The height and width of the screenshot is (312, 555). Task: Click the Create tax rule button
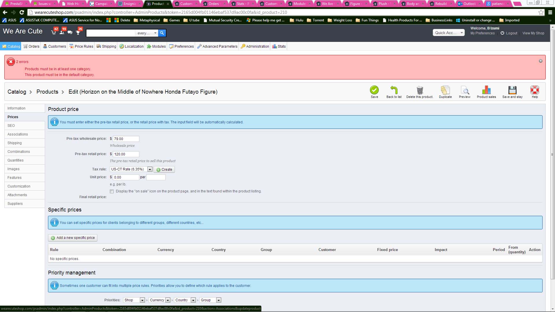(x=164, y=170)
